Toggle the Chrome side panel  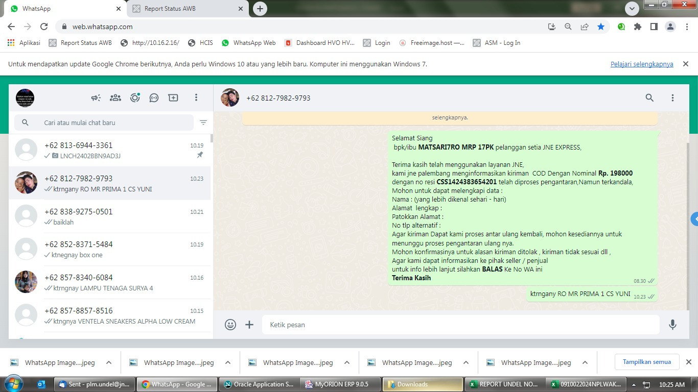pyautogui.click(x=654, y=27)
